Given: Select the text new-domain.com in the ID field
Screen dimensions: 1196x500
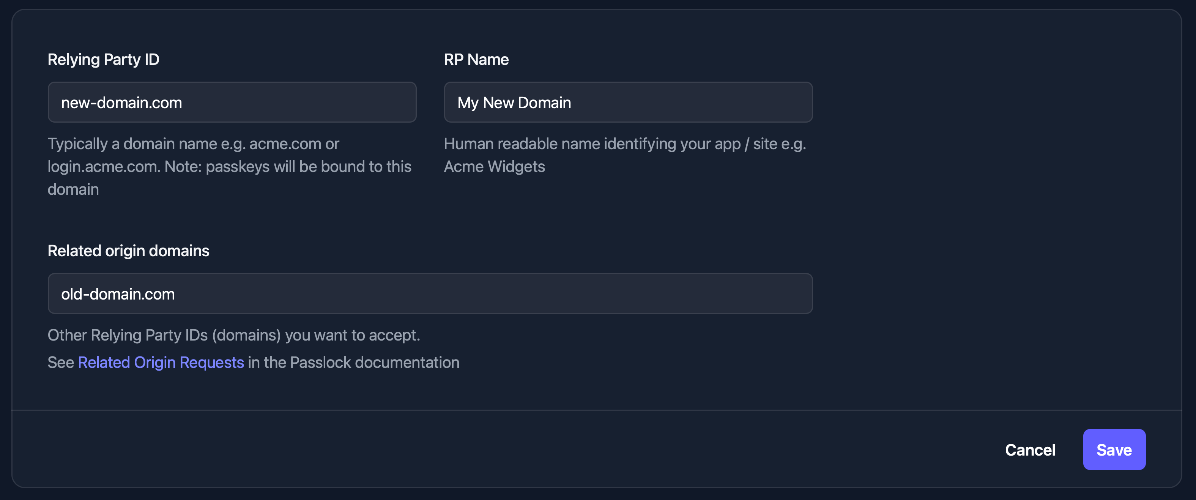Looking at the screenshot, I should [x=121, y=102].
